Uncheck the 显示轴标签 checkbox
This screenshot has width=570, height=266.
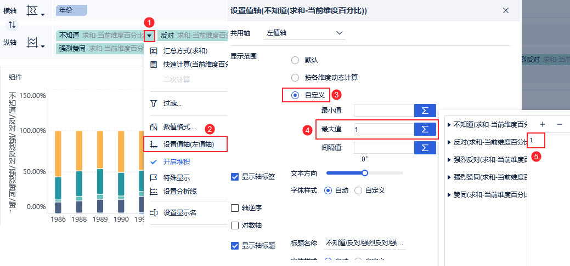click(235, 177)
